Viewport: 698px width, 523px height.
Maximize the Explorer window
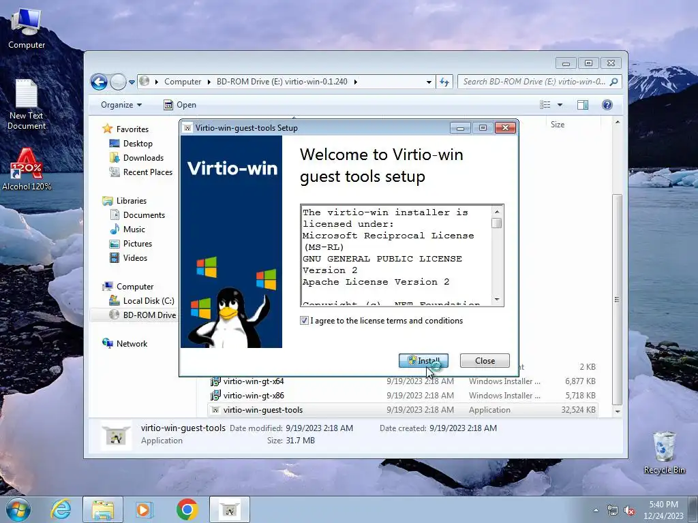pos(588,63)
